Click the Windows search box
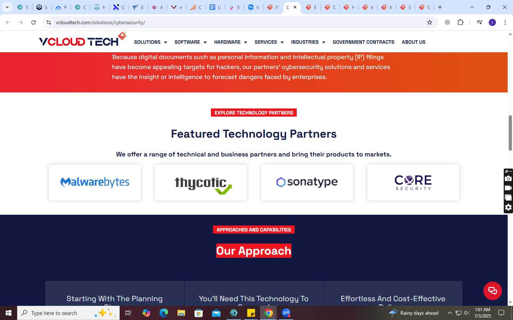Image resolution: width=513 pixels, height=320 pixels. (68, 313)
